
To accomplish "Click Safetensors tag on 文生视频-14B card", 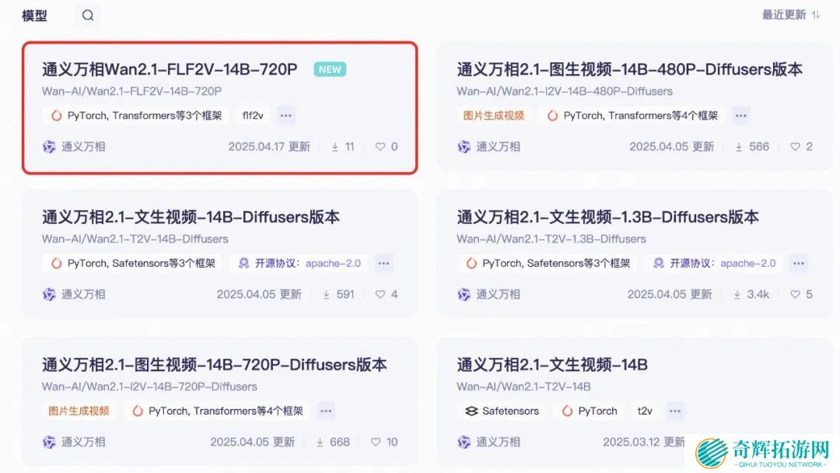I will click(502, 411).
